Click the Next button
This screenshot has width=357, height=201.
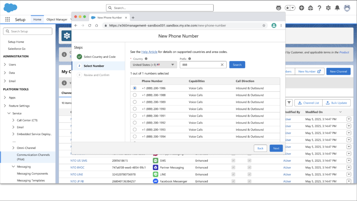(x=276, y=148)
